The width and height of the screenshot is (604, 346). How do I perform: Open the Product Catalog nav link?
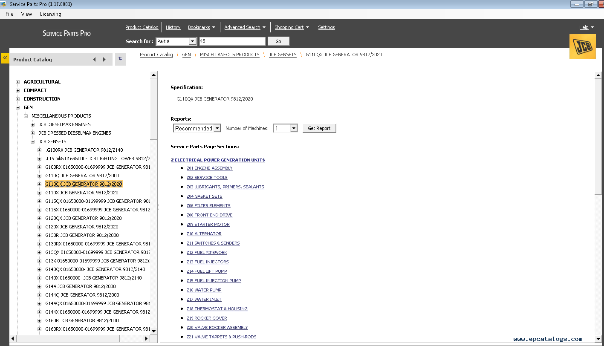142,27
